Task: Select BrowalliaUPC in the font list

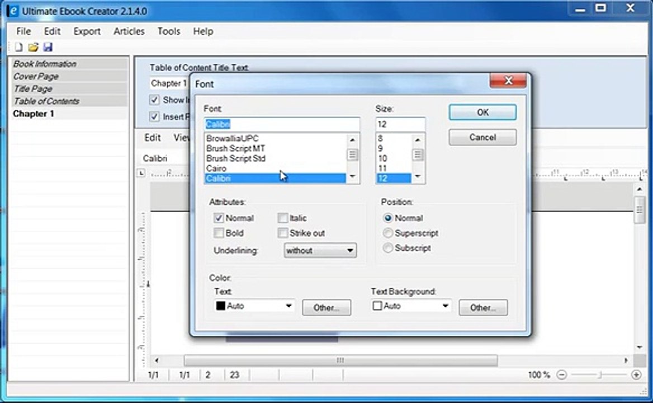Action: pos(275,138)
